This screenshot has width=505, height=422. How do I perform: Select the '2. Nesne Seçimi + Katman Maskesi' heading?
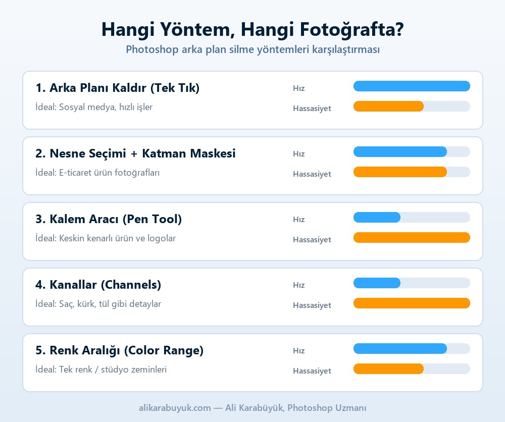135,153
